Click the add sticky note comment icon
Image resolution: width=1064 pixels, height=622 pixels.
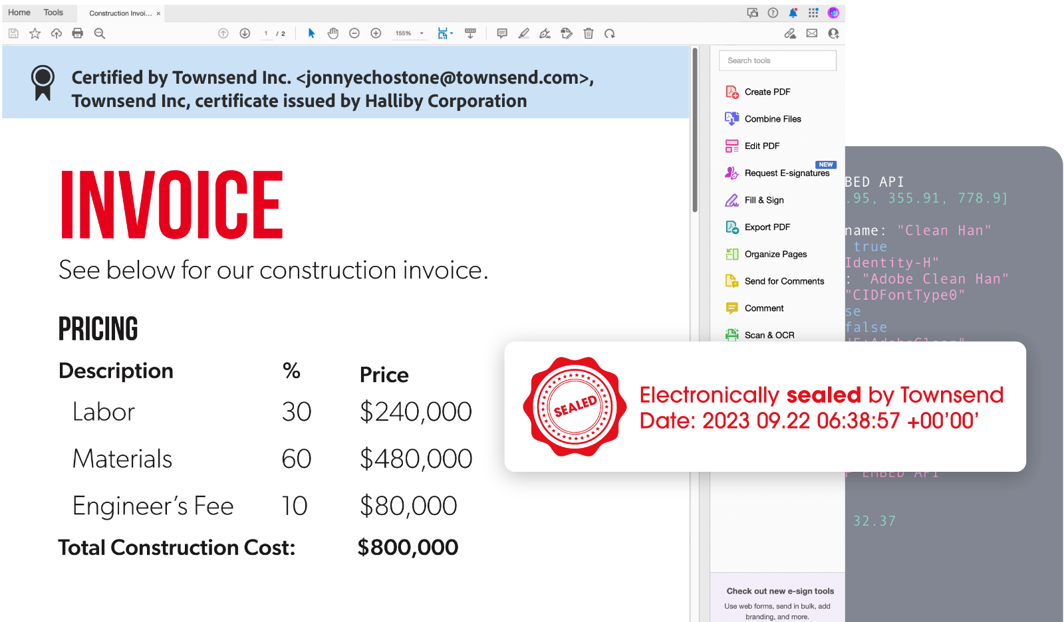tap(502, 33)
